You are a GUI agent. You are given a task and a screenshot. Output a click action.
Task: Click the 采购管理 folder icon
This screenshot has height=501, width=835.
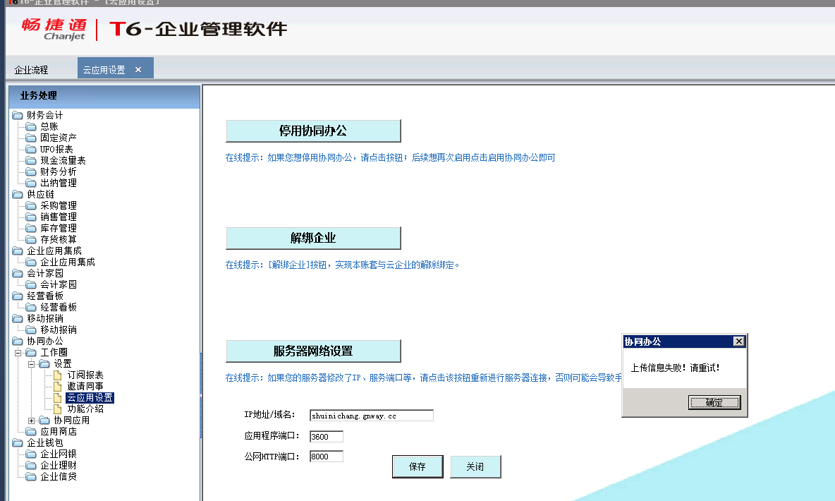[x=31, y=206]
